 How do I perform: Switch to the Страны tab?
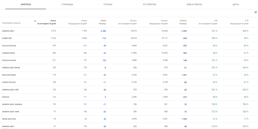click(108, 5)
